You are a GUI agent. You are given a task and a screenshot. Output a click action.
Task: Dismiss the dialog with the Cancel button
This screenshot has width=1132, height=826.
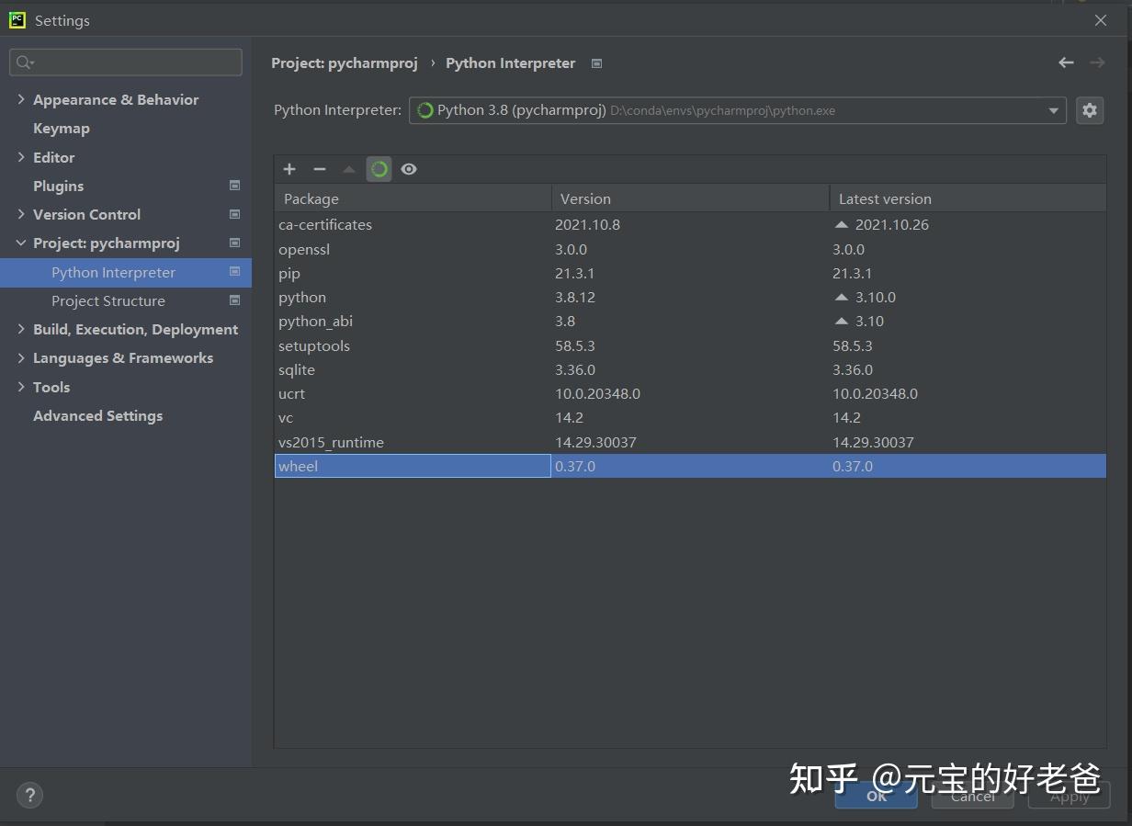971,796
